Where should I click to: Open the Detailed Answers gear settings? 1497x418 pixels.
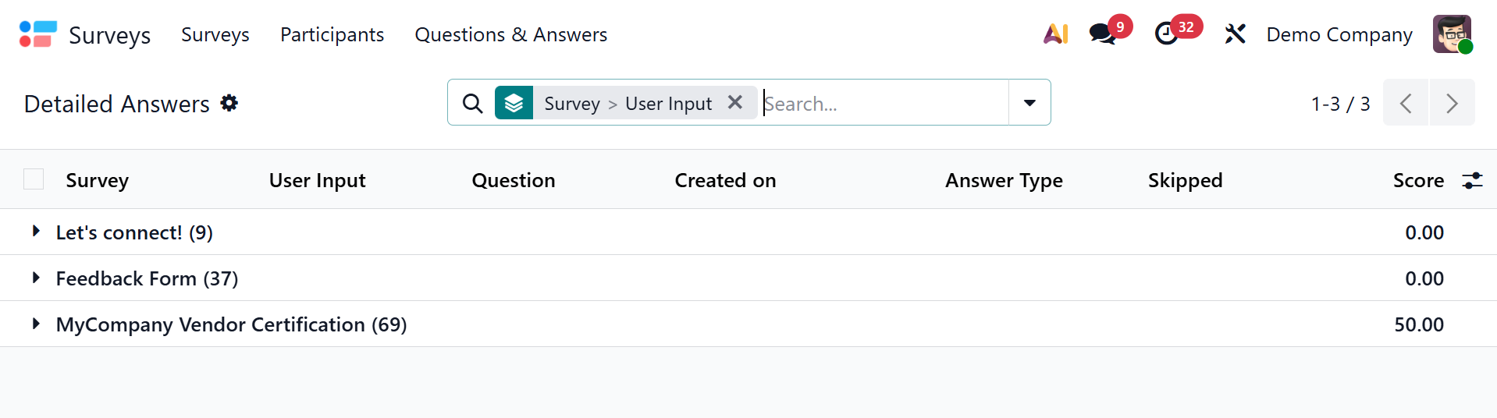click(x=229, y=103)
